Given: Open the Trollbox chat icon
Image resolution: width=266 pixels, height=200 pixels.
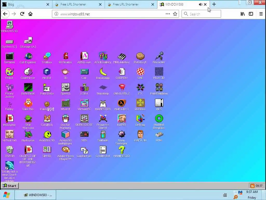Looking at the screenshot, I should click(x=47, y=58).
